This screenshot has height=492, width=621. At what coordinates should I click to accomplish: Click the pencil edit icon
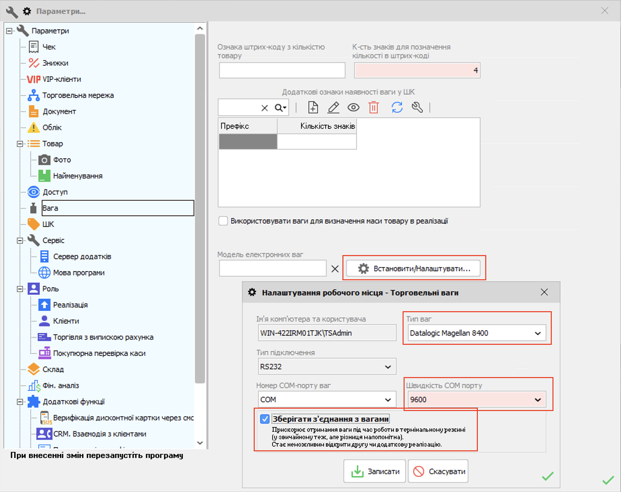(333, 108)
